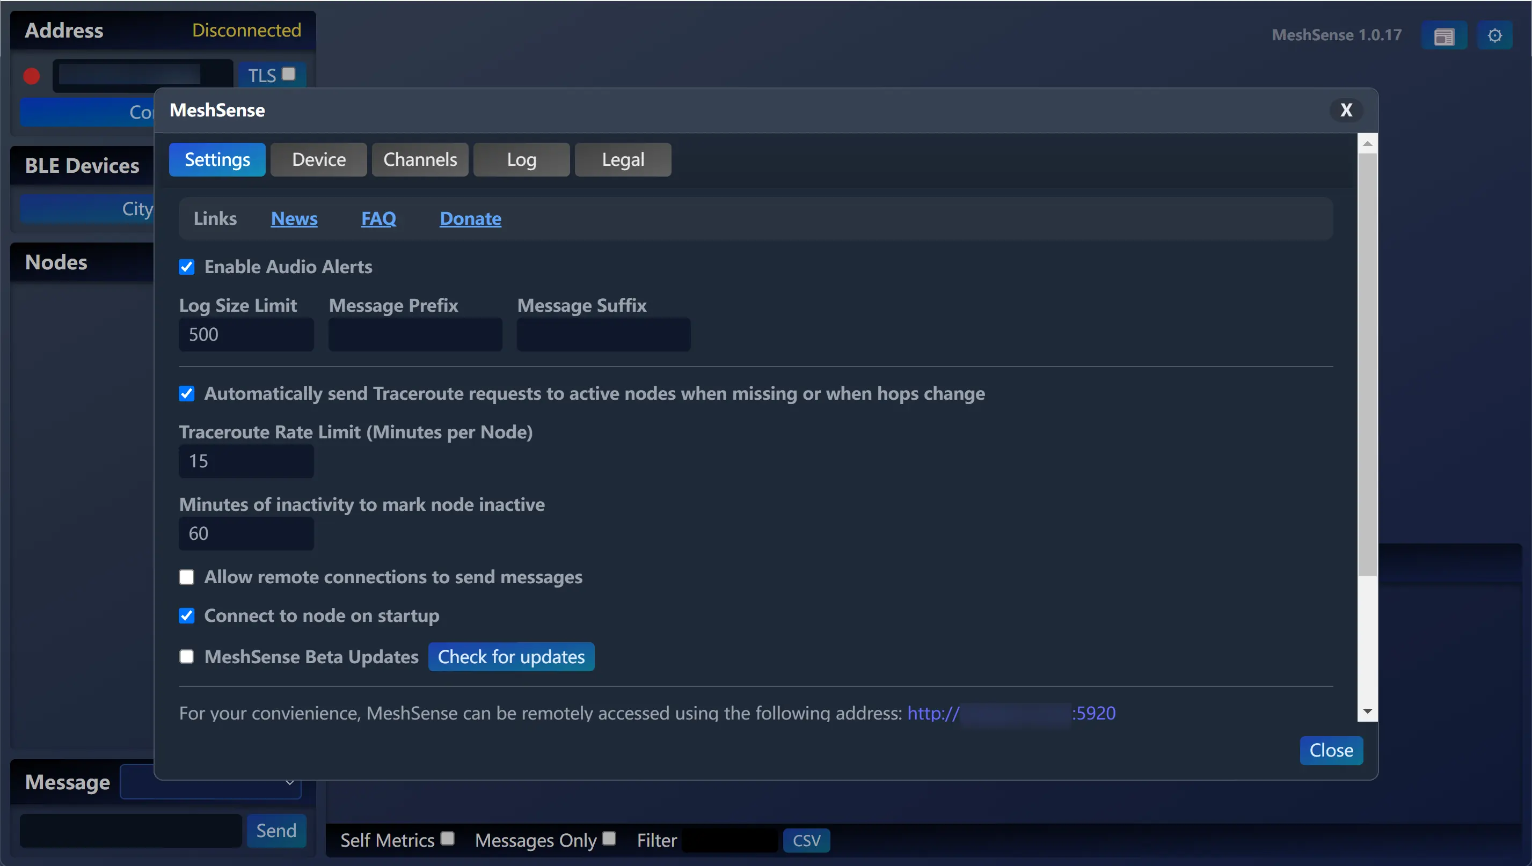Open the MeshSense news panel icon
Image resolution: width=1532 pixels, height=866 pixels.
point(1445,35)
